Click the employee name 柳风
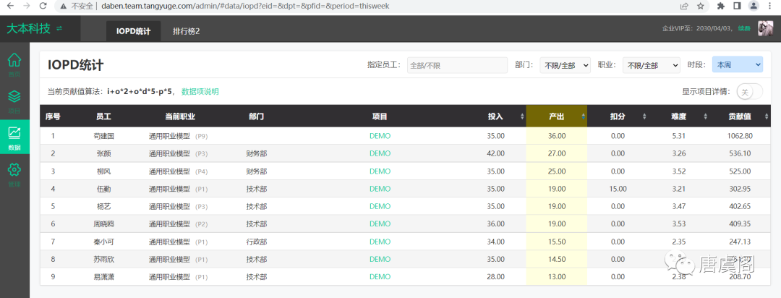Viewport: 781px width, 298px height. click(x=103, y=171)
